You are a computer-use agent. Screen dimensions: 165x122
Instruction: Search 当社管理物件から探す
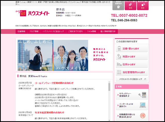click(132, 72)
